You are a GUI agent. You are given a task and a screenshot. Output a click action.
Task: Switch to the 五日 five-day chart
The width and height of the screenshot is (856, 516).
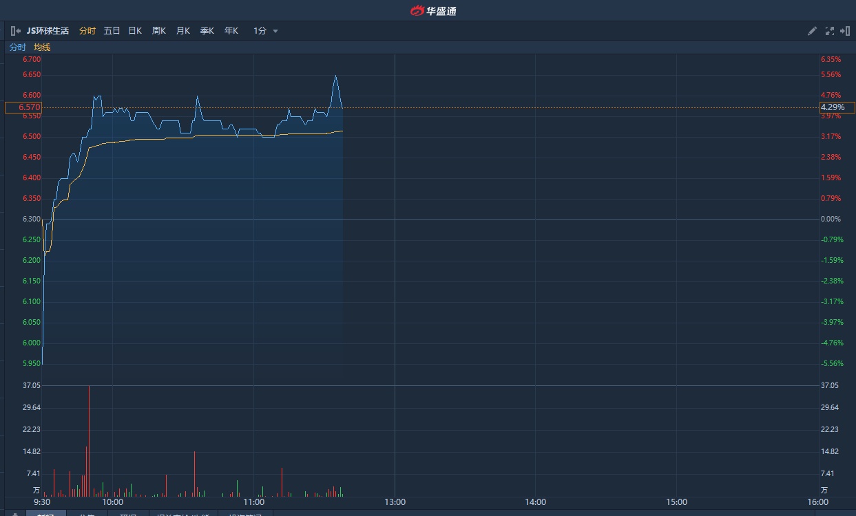[x=112, y=31]
